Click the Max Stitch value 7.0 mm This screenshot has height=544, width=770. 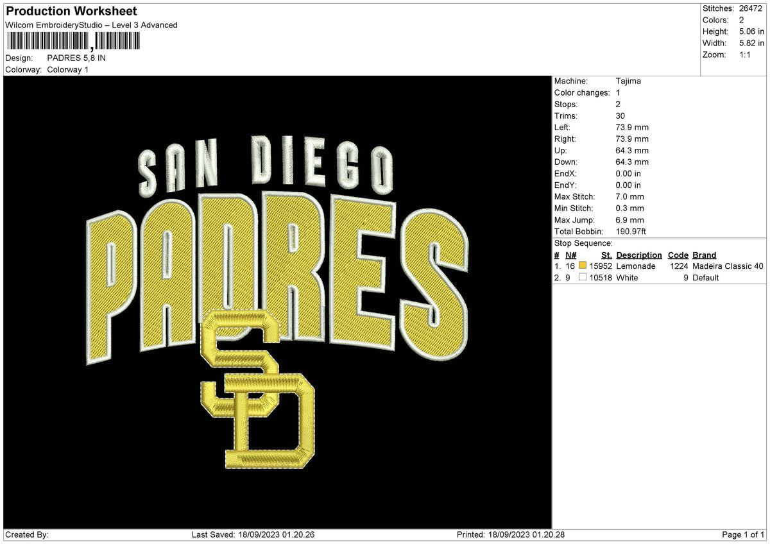[x=629, y=196]
